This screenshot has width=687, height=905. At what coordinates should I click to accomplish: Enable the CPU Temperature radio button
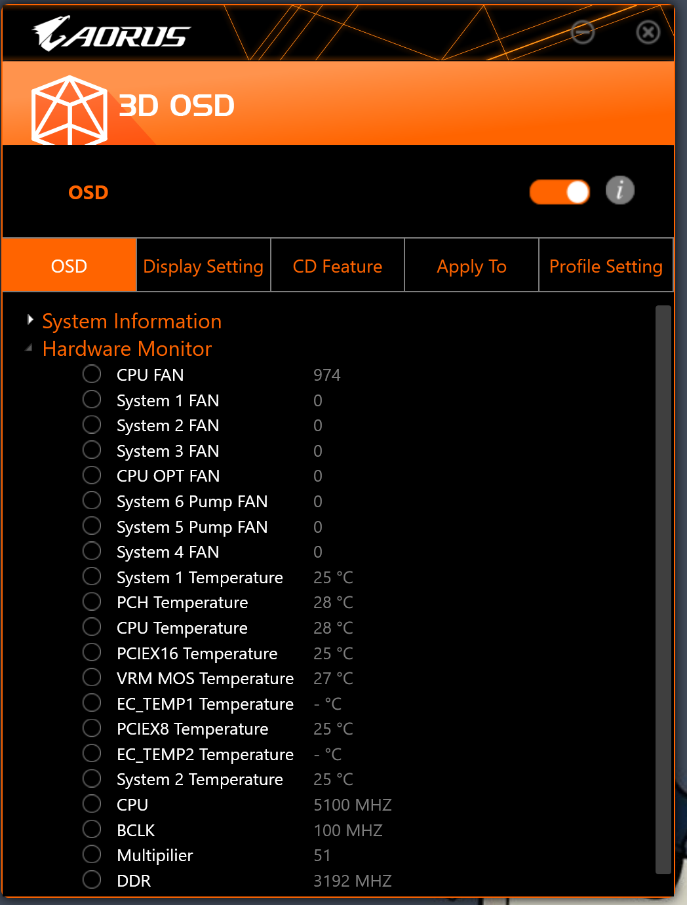point(92,627)
